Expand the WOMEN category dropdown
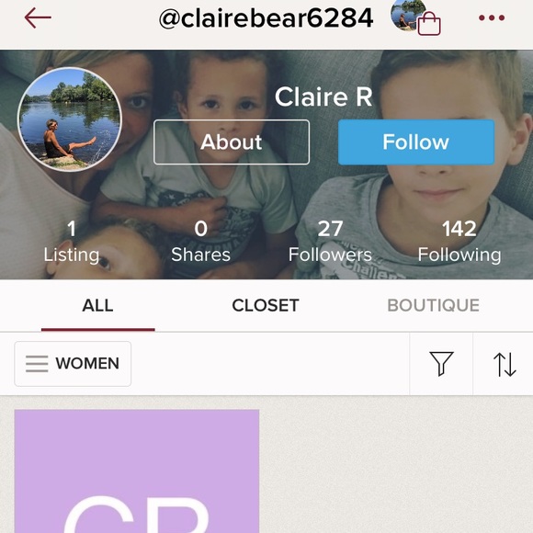This screenshot has height=533, width=533. tap(73, 364)
